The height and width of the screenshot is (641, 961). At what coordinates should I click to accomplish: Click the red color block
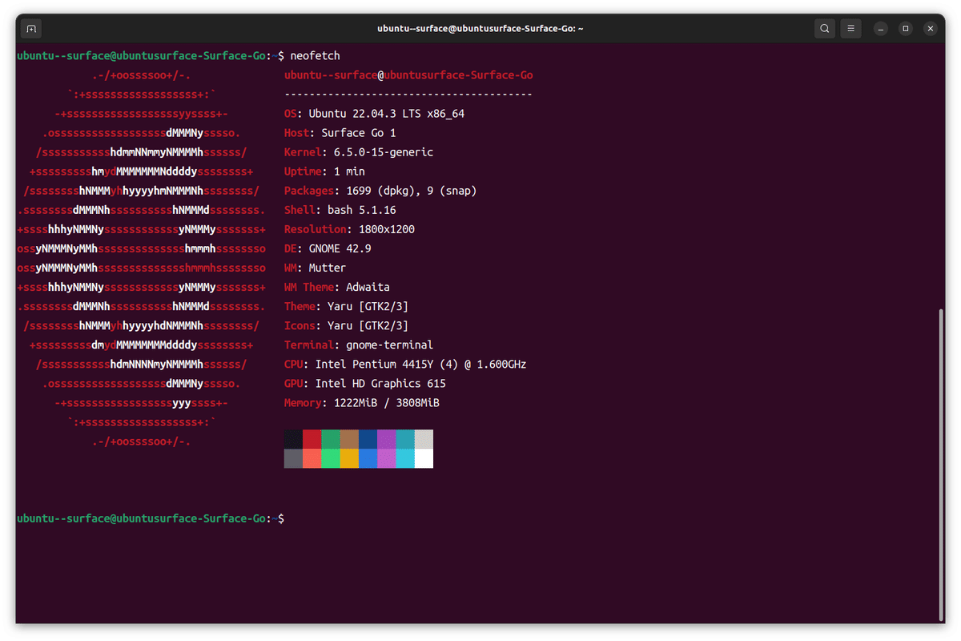312,439
